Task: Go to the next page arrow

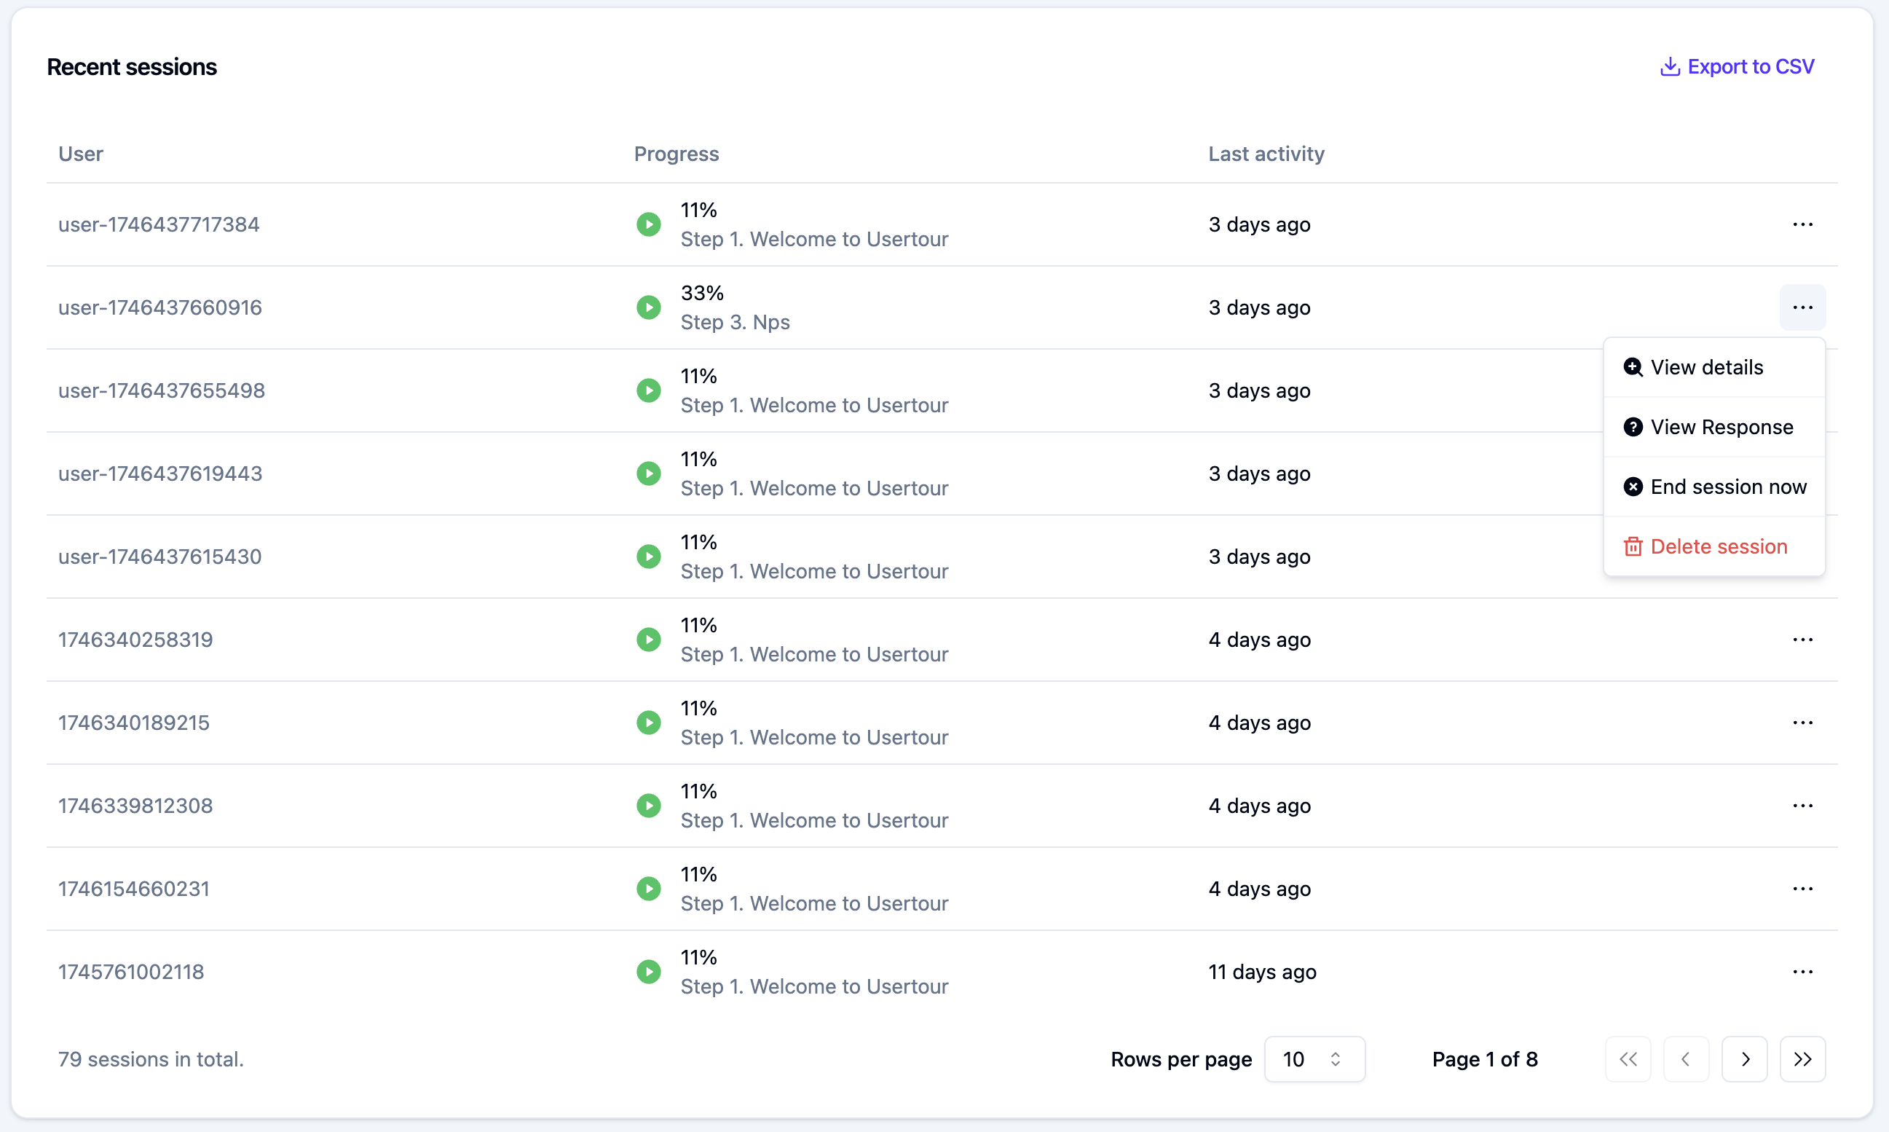Action: pyautogui.click(x=1744, y=1058)
